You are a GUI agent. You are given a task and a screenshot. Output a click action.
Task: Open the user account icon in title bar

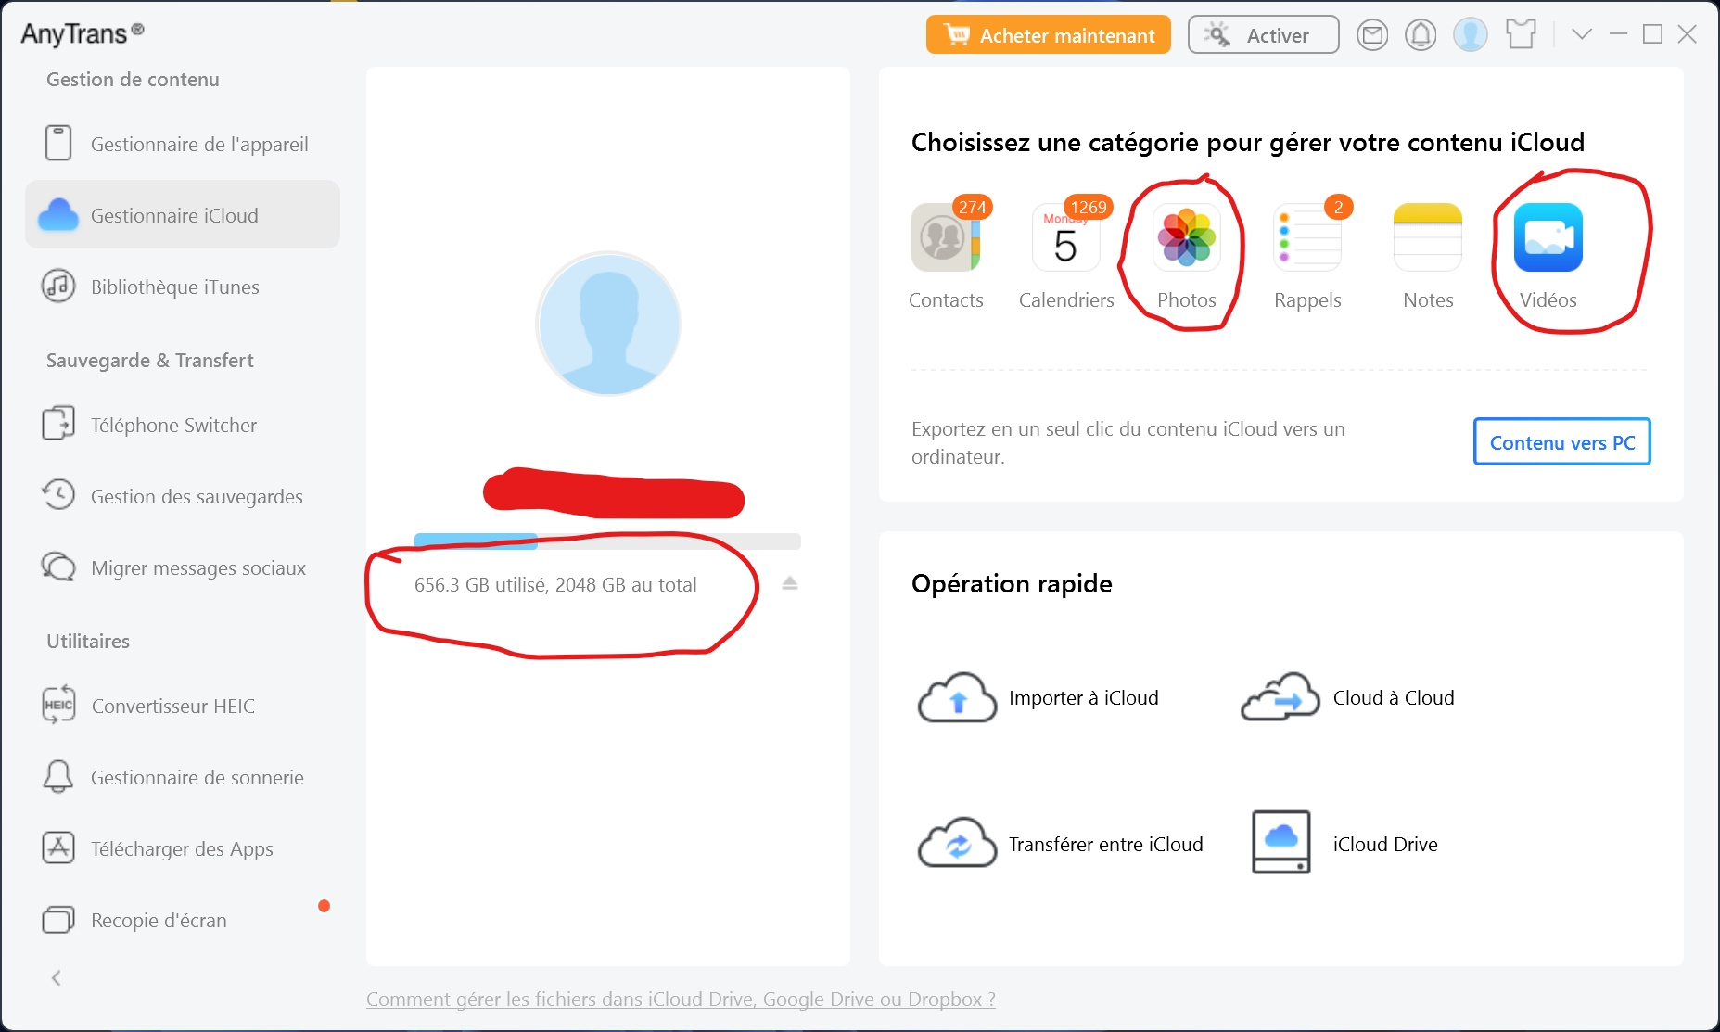(x=1471, y=35)
